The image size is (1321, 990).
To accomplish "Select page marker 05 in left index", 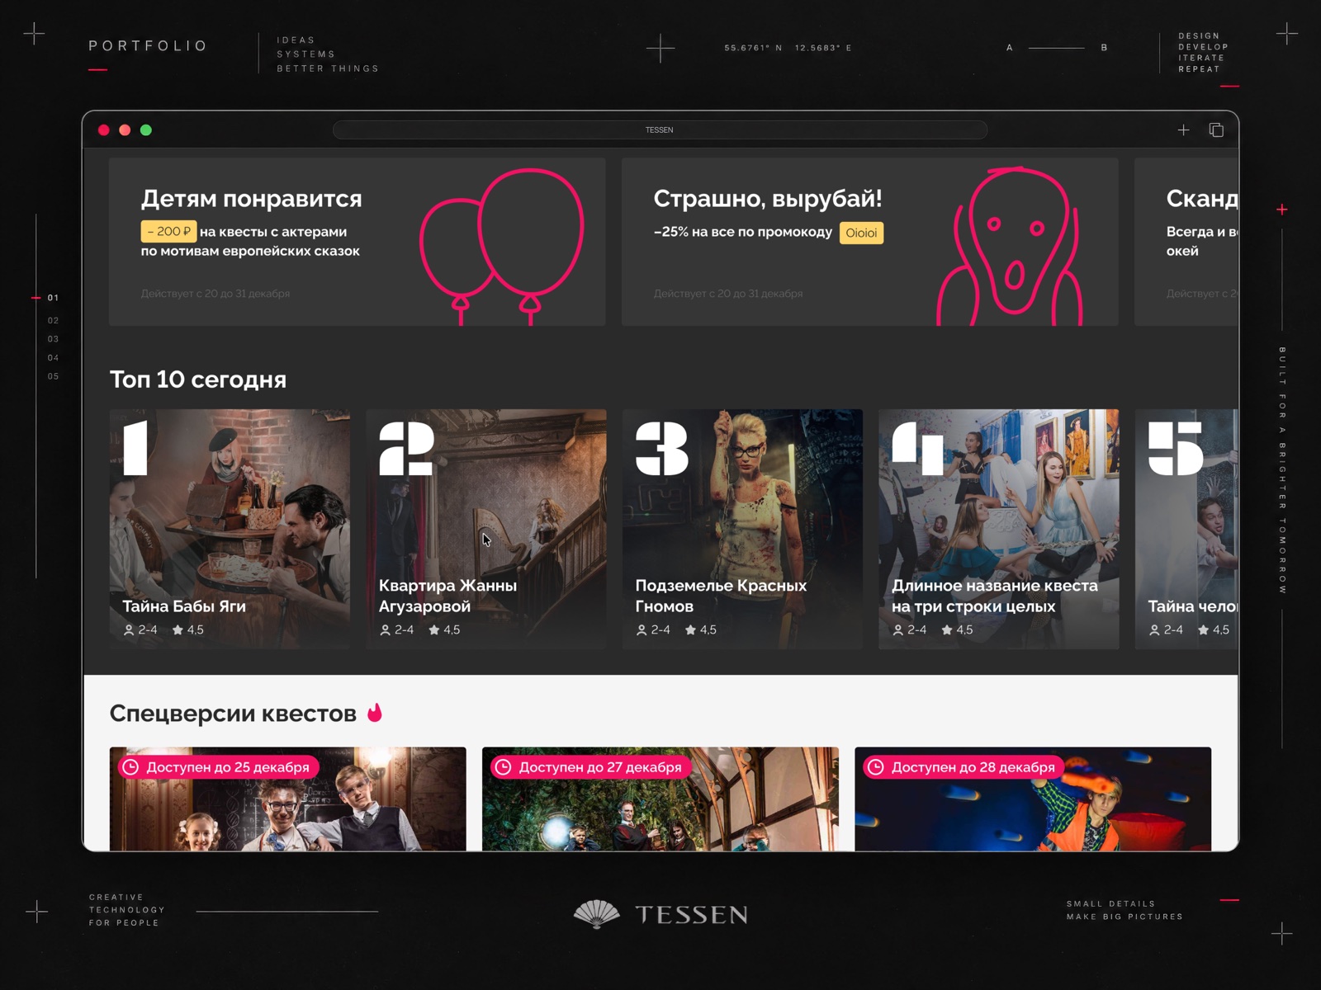I will pyautogui.click(x=53, y=376).
